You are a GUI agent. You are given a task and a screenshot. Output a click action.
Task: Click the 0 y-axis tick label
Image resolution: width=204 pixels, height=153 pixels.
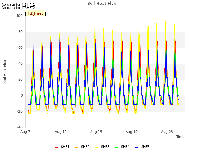22,96
